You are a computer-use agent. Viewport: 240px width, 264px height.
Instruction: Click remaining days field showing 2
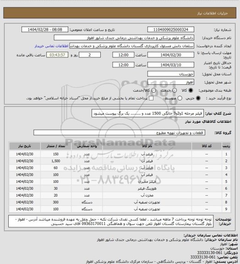tap(90, 55)
